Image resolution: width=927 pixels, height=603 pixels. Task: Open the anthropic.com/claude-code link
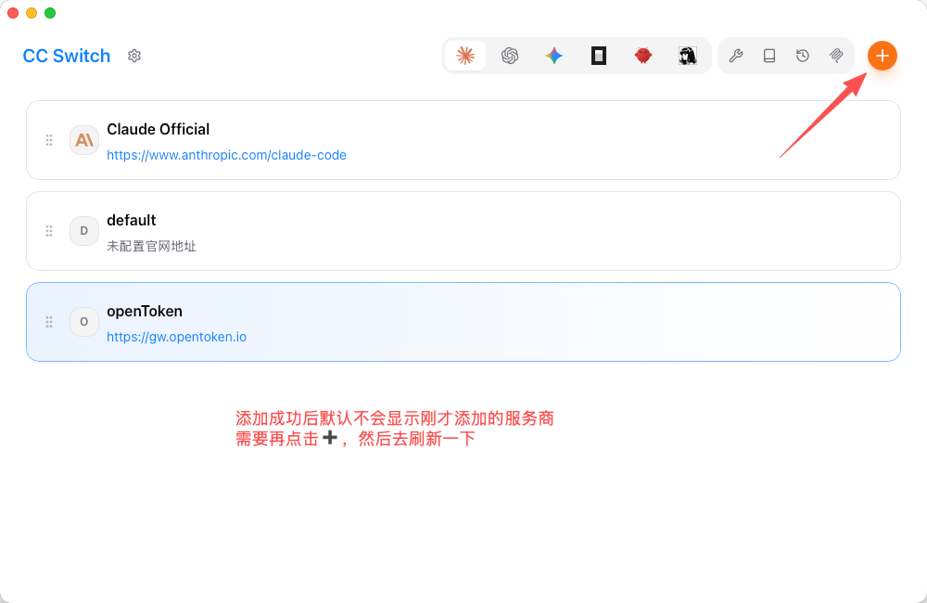226,155
